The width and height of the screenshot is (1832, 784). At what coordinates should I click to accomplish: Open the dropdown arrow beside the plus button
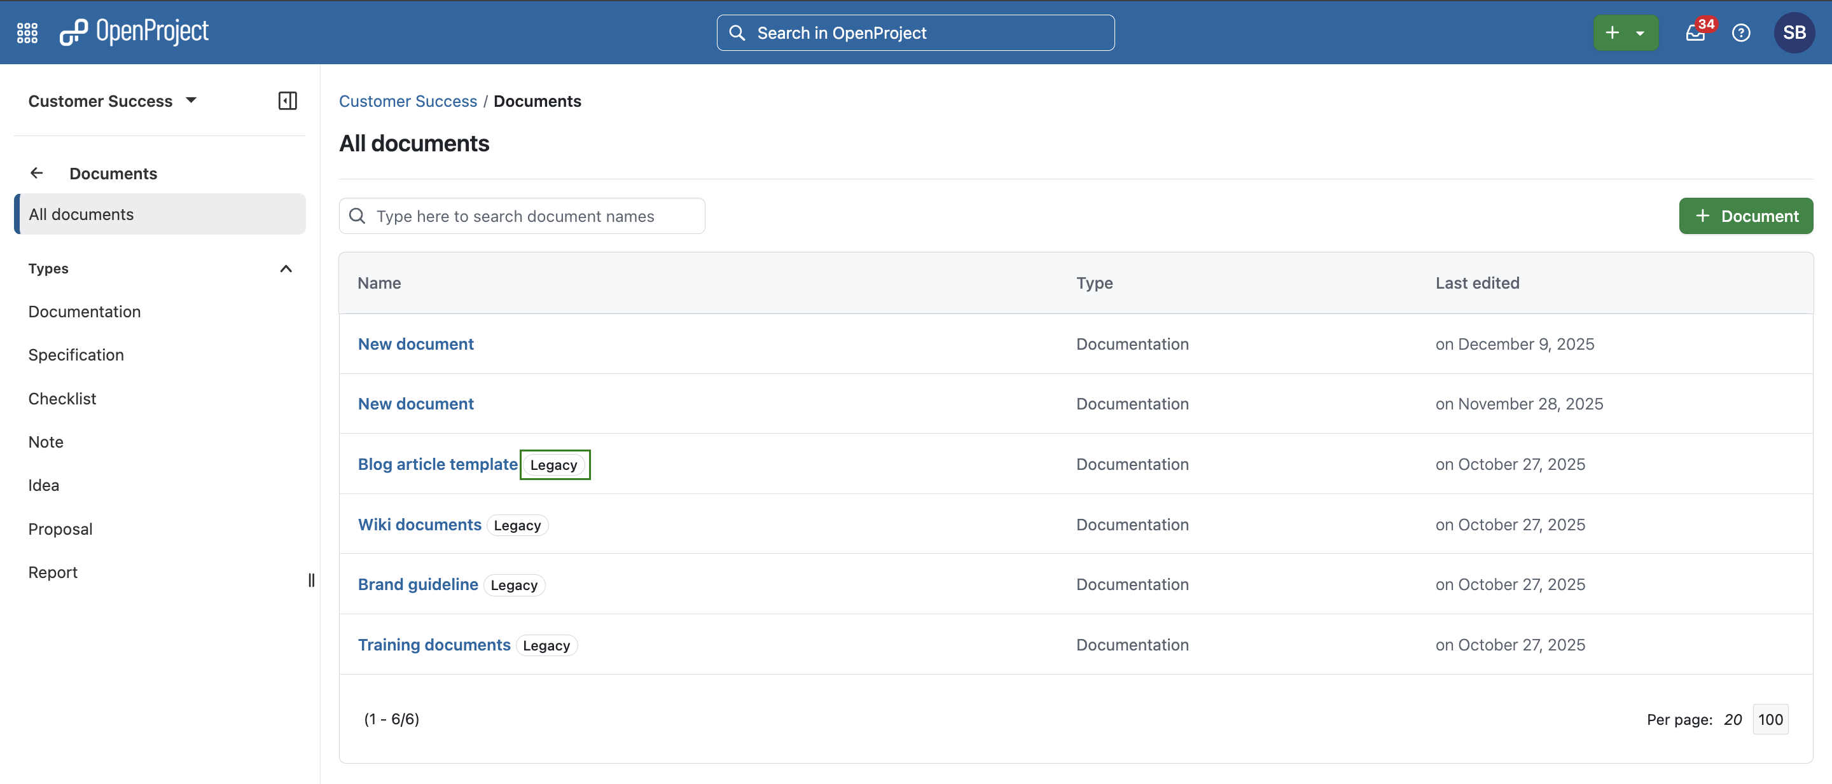1640,32
